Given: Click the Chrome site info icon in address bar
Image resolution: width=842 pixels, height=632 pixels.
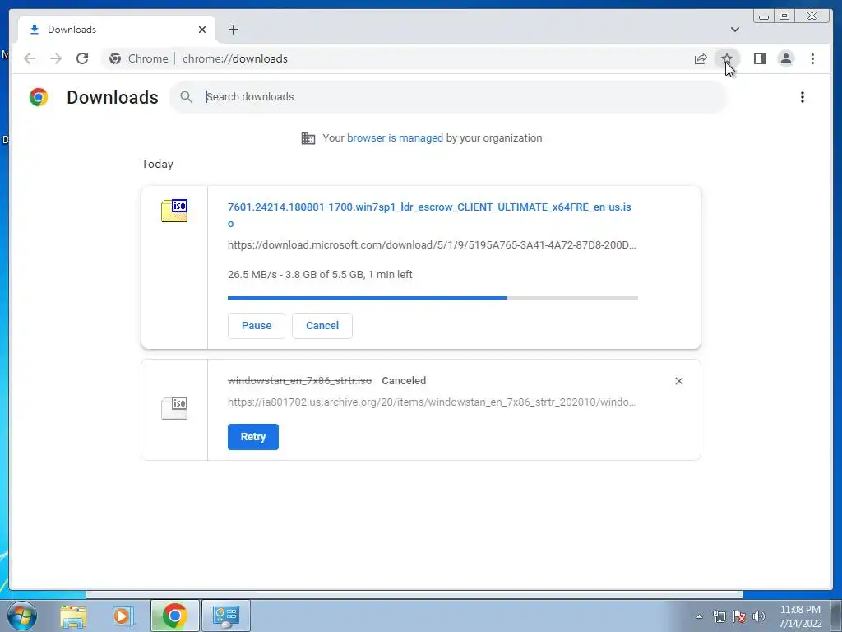Looking at the screenshot, I should pyautogui.click(x=115, y=58).
